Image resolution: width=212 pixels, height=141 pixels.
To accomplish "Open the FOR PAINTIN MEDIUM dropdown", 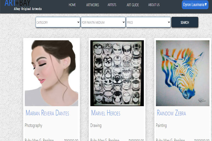I will pos(103,22).
